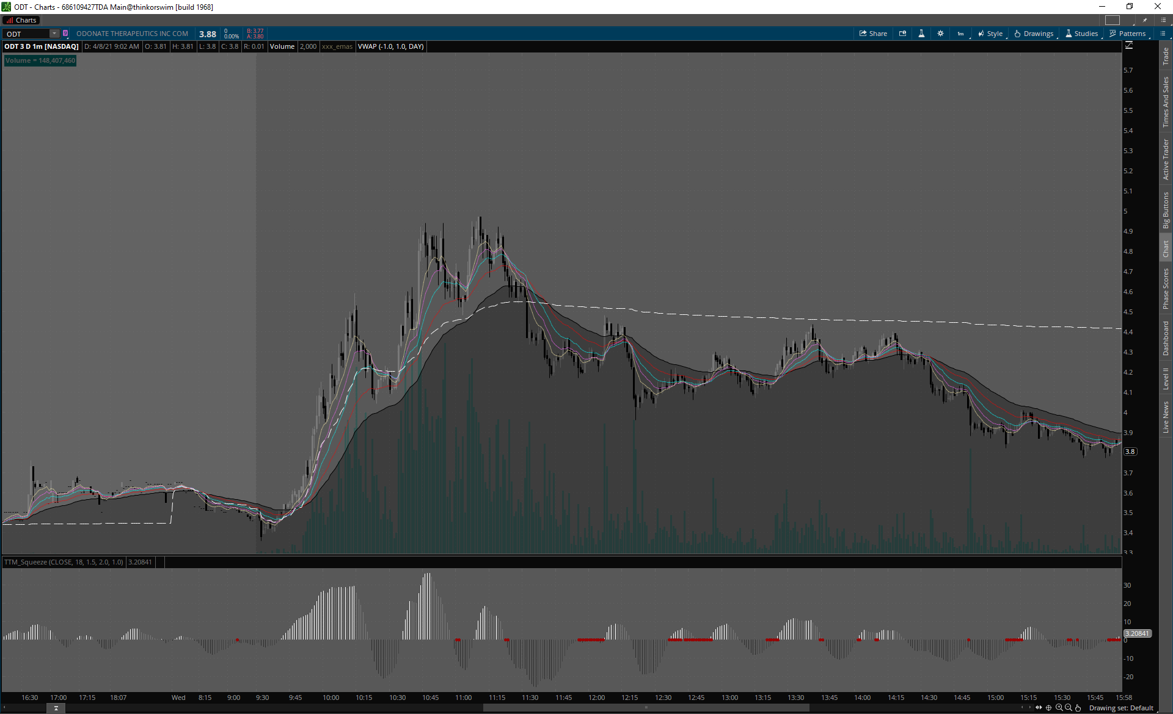Image resolution: width=1173 pixels, height=714 pixels.
Task: Activate the crosshair pan tool icon
Action: pyautogui.click(x=1049, y=708)
